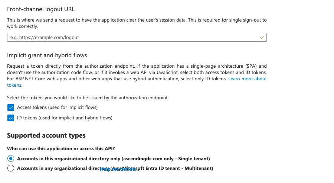Uncheck the ID tokens checkbox
Image resolution: width=334 pixels, height=183 pixels.
point(11,118)
